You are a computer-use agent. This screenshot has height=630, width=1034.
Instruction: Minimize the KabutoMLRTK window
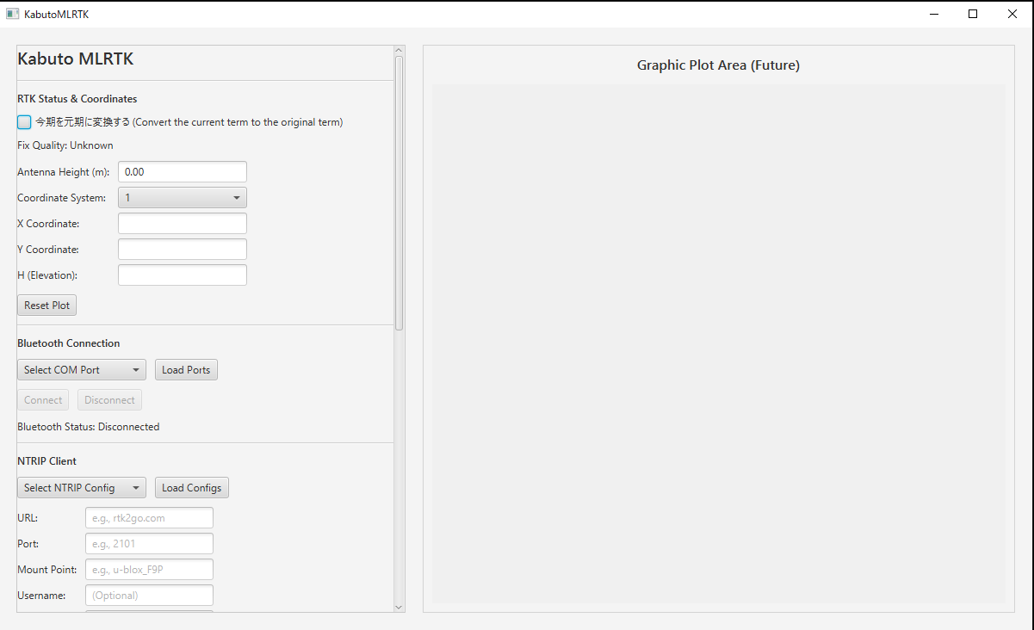click(x=934, y=14)
